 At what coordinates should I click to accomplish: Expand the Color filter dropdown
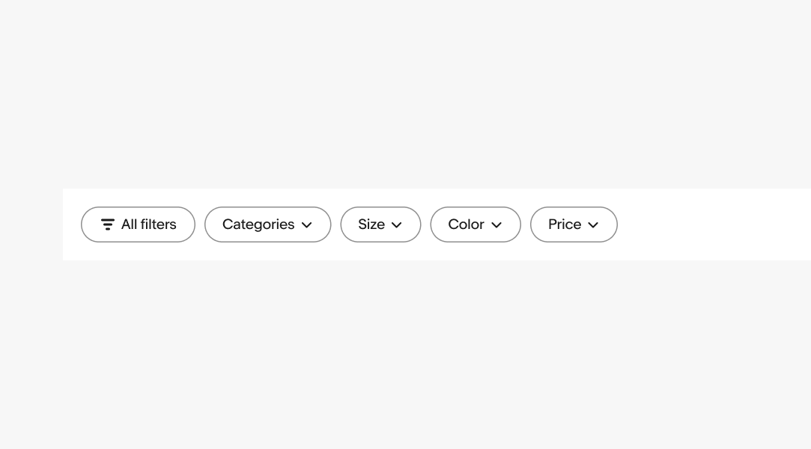coord(475,224)
